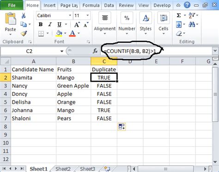Click the Auto Fill Options icon
Viewport: 219px width, 172px height.
point(122,127)
